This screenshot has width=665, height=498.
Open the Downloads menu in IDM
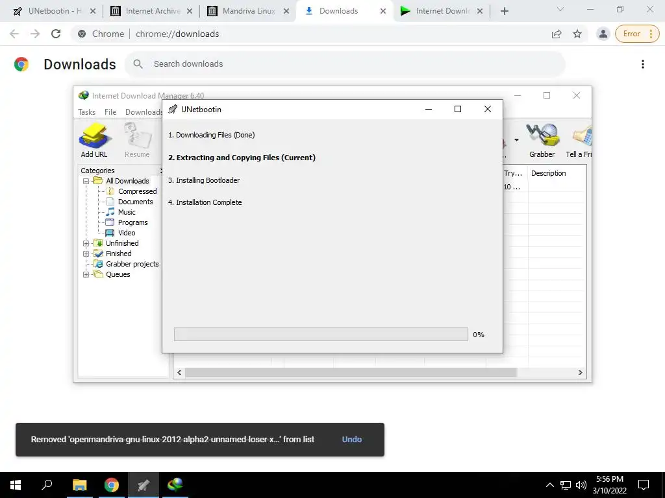[x=144, y=112]
